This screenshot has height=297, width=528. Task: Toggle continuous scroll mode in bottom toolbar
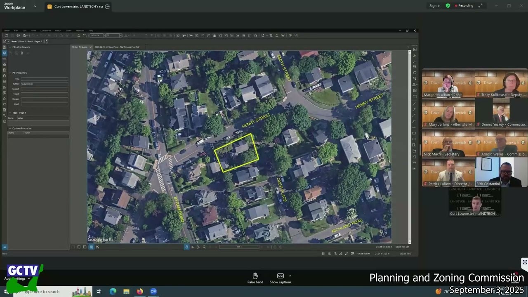point(85,247)
